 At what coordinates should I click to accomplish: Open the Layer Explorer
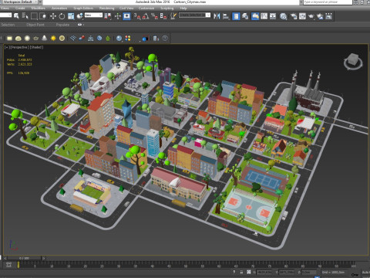click(245, 16)
